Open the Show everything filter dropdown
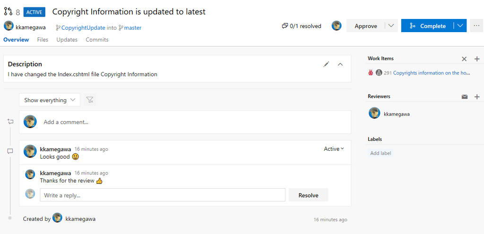484x234 pixels. tap(50, 100)
